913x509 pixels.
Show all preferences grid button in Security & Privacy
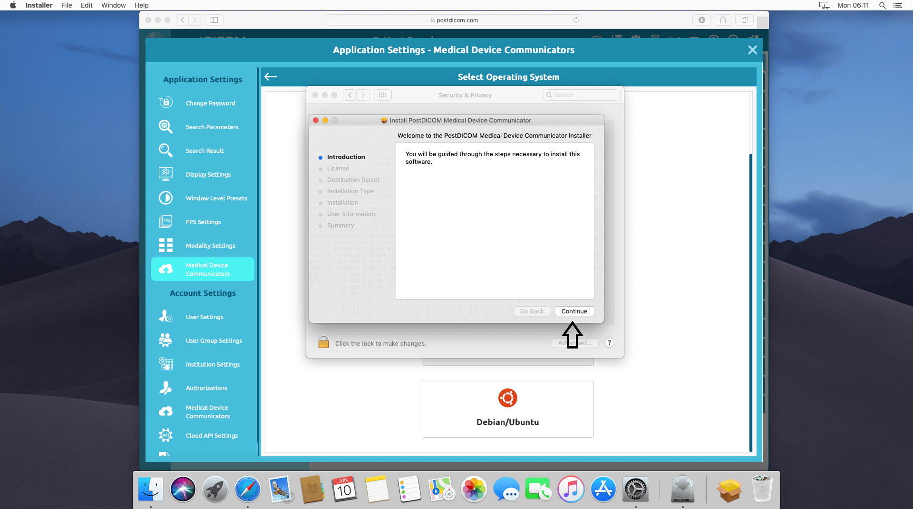coord(382,95)
